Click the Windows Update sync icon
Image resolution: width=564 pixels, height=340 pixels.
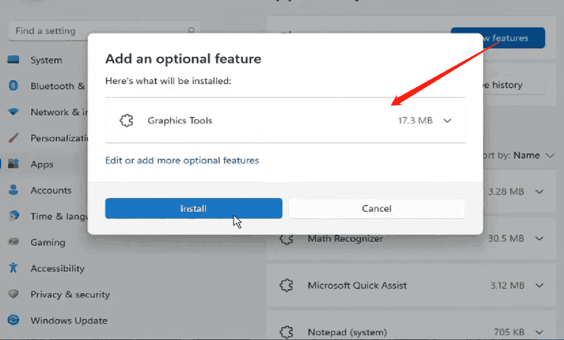pyautogui.click(x=14, y=320)
